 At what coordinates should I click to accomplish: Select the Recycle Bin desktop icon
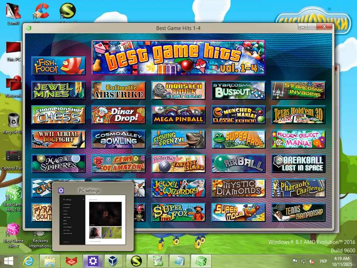(12, 124)
